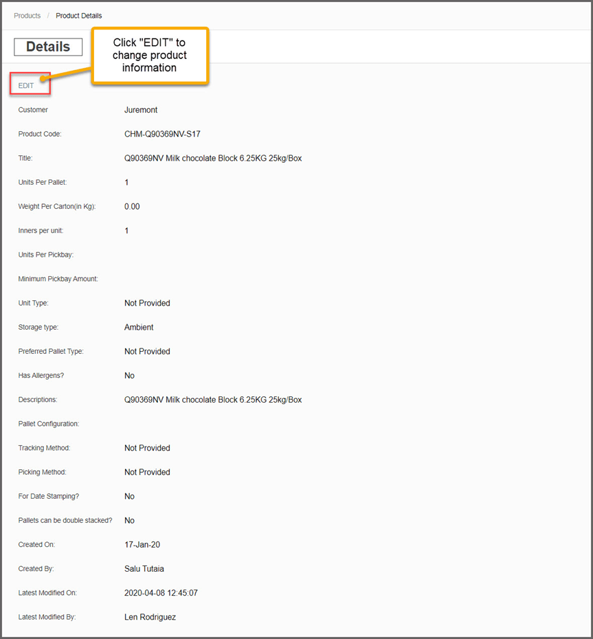
Task: Click the Title field product name value
Action: [x=213, y=158]
